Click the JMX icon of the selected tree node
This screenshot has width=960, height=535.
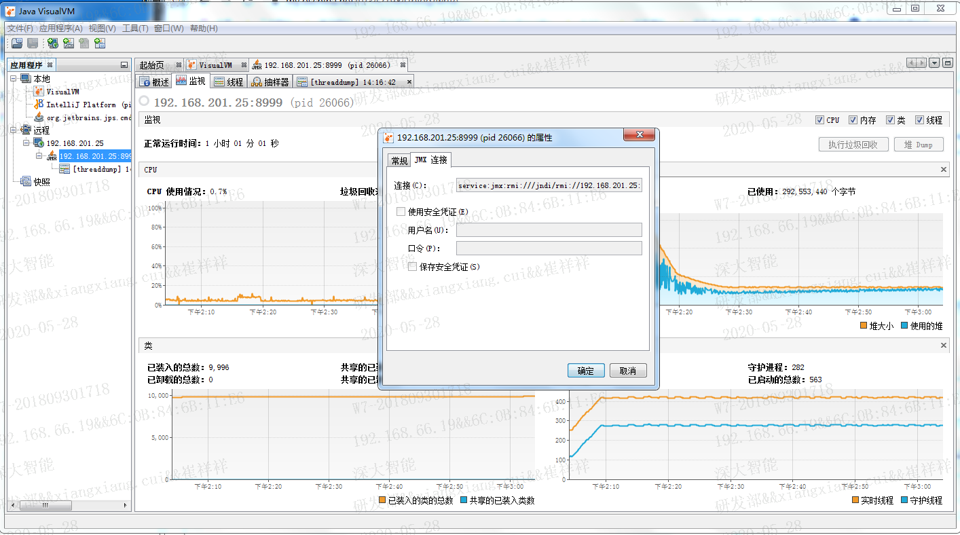pyautogui.click(x=52, y=156)
